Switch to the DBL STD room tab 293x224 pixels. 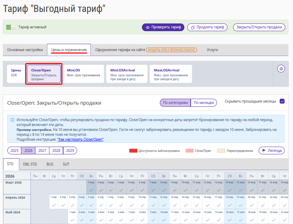pos(30,164)
